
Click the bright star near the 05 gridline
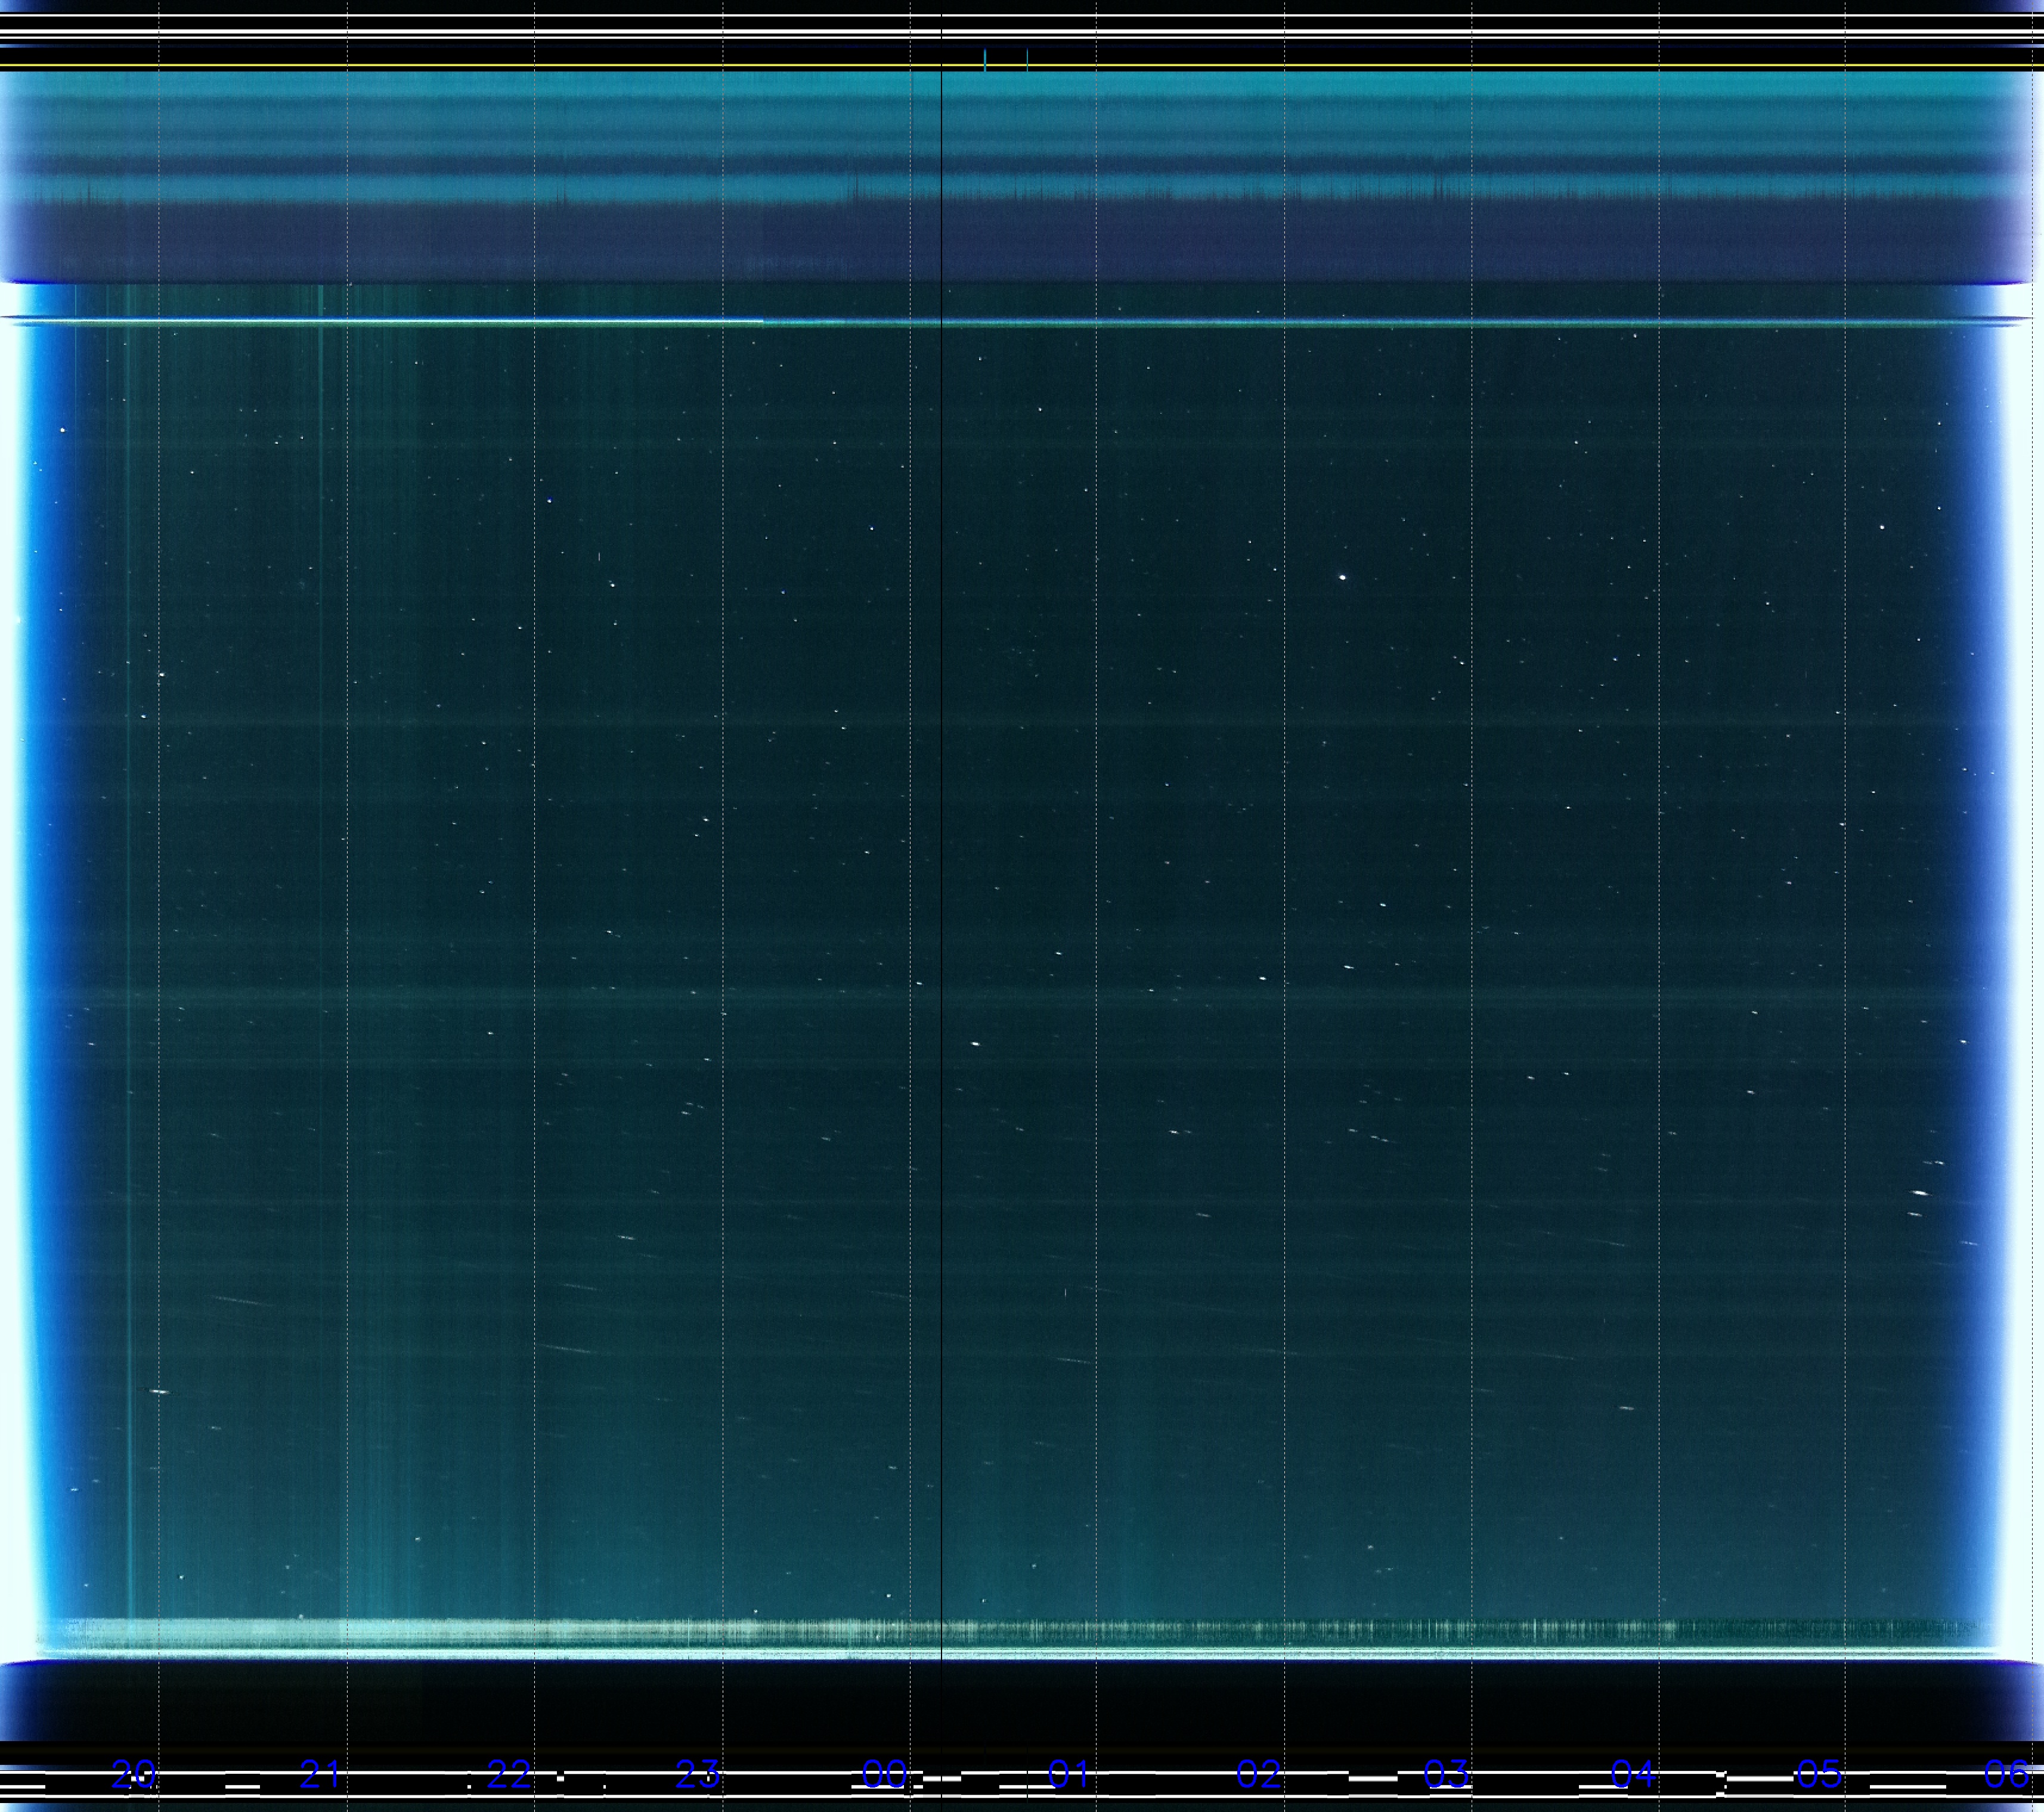pos(1882,527)
